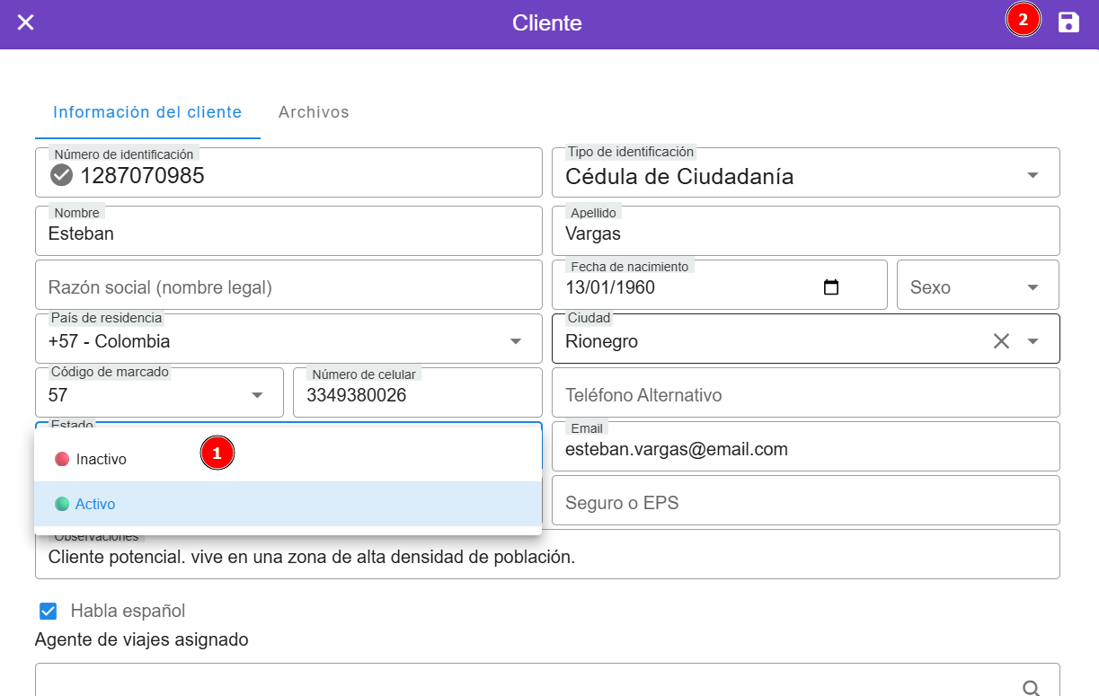Viewport: 1099px width, 696px height.
Task: Open the Sexo dropdown
Action: [1033, 287]
